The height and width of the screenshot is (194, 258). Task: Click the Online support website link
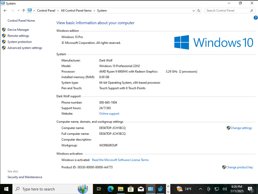click(109, 114)
